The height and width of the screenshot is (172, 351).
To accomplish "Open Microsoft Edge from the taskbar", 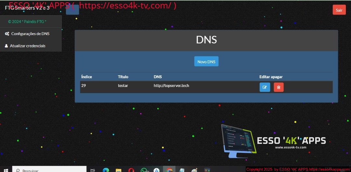I will click(106, 170).
